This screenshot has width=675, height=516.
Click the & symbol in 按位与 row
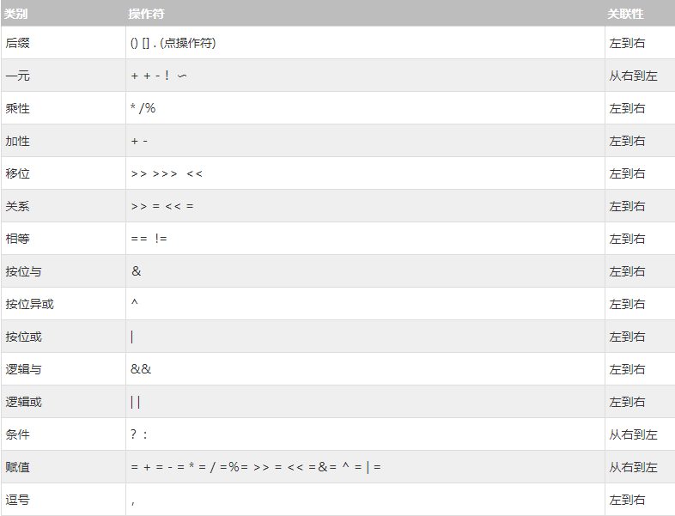click(x=136, y=271)
